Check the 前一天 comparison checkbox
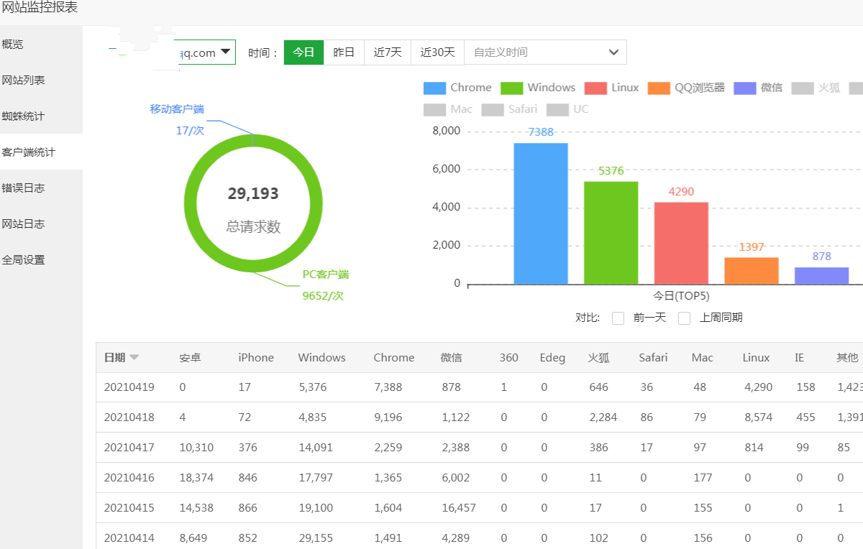The width and height of the screenshot is (863, 549). tap(618, 318)
